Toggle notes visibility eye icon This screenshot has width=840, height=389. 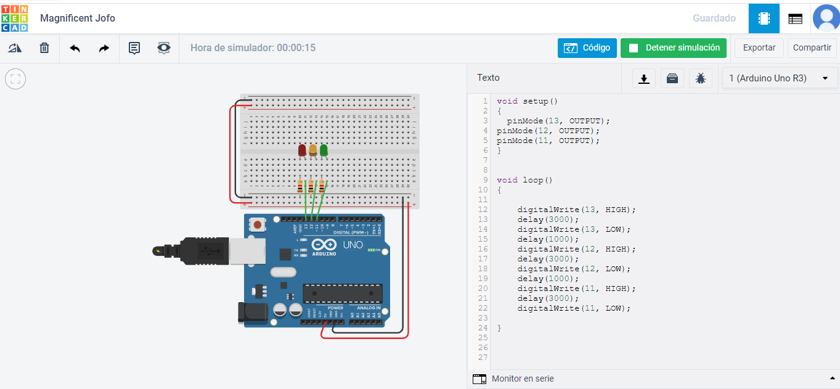tap(163, 48)
